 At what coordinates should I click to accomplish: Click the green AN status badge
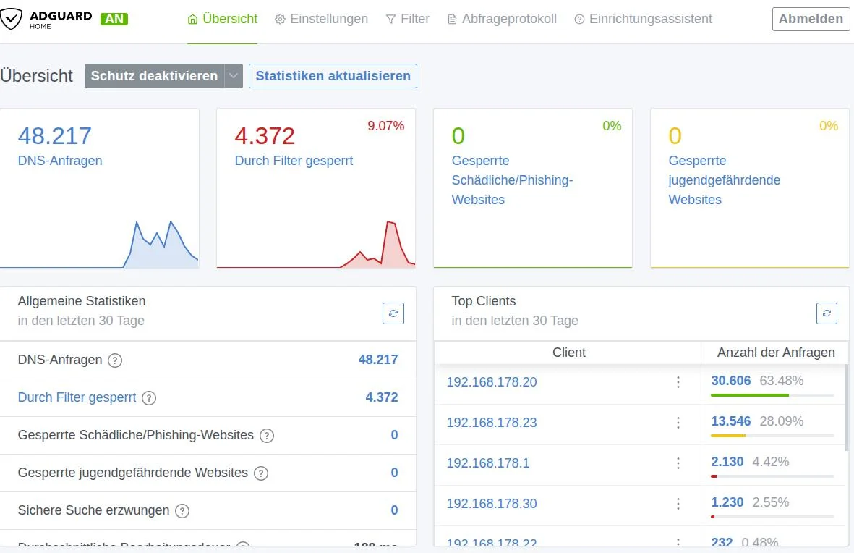114,19
